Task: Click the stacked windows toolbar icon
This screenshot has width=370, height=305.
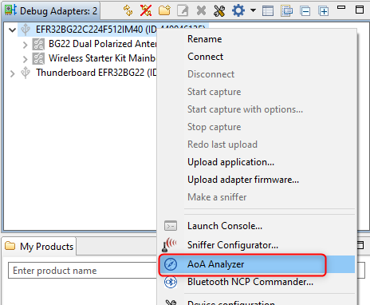Action: [286, 11]
